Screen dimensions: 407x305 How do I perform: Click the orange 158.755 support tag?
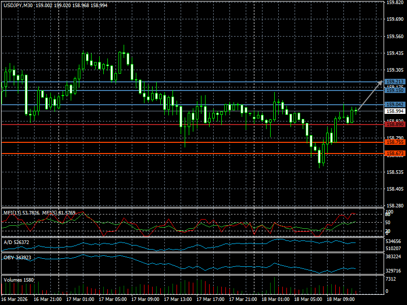tap(395, 143)
